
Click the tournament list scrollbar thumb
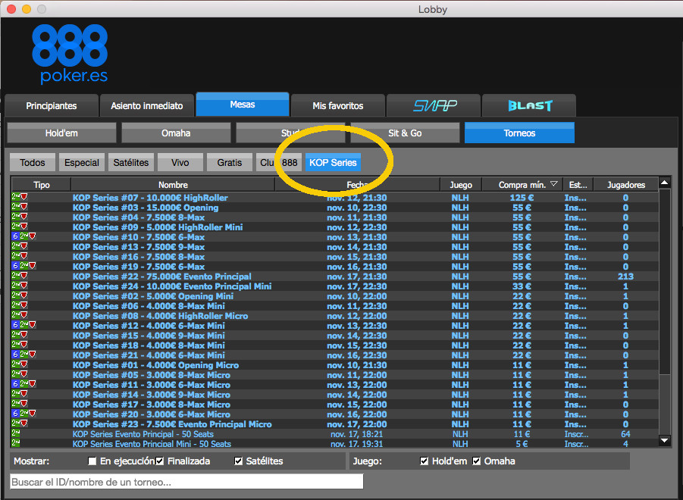click(665, 281)
